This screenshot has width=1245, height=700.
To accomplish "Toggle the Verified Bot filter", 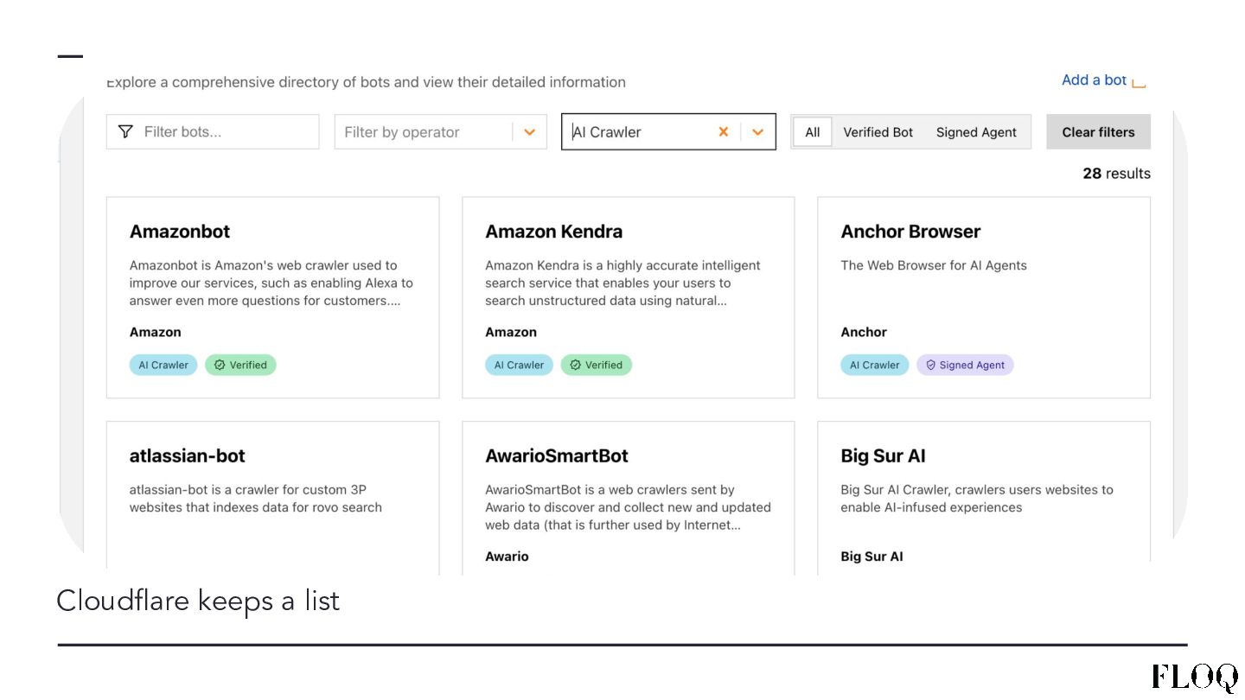I will [x=878, y=132].
